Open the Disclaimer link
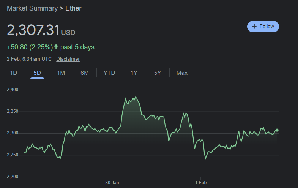298x188 pixels. coord(68,59)
